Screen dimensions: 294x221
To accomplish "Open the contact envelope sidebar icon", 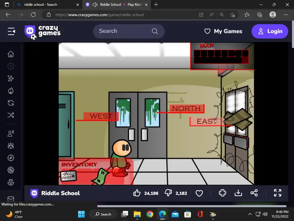I will point(11,199).
